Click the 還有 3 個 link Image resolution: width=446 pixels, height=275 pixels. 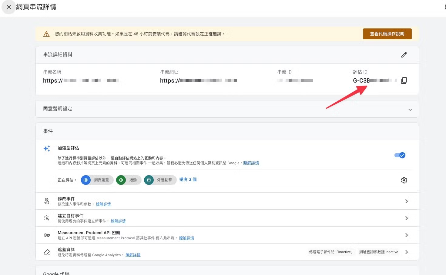click(188, 179)
